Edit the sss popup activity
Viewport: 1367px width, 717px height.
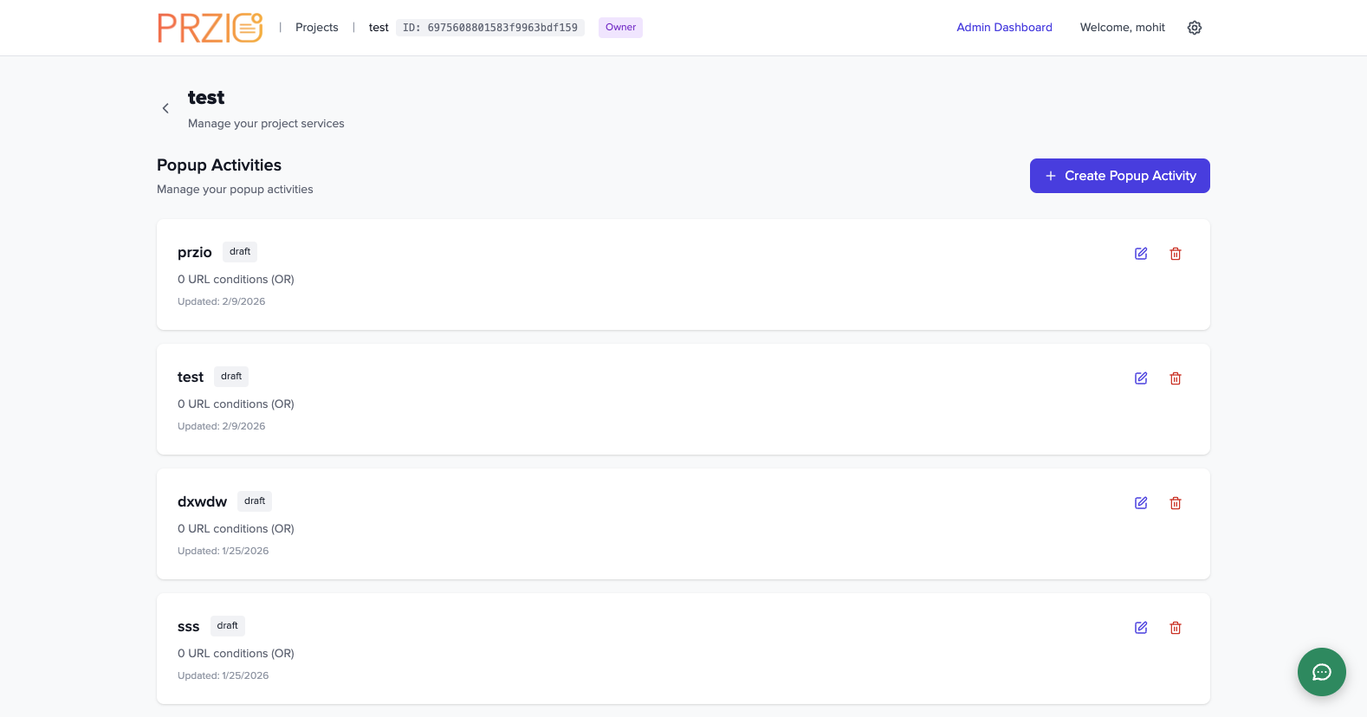(1141, 628)
